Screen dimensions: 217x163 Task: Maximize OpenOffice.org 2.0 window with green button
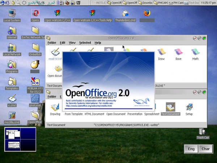pos(204,38)
